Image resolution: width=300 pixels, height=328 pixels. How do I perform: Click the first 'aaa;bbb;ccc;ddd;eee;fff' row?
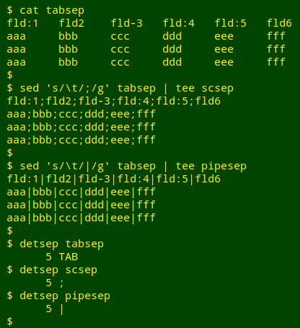pos(81,114)
